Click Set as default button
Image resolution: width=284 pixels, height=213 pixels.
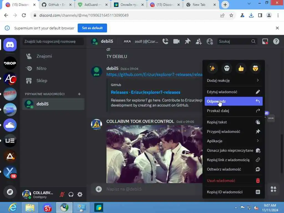pos(92,28)
